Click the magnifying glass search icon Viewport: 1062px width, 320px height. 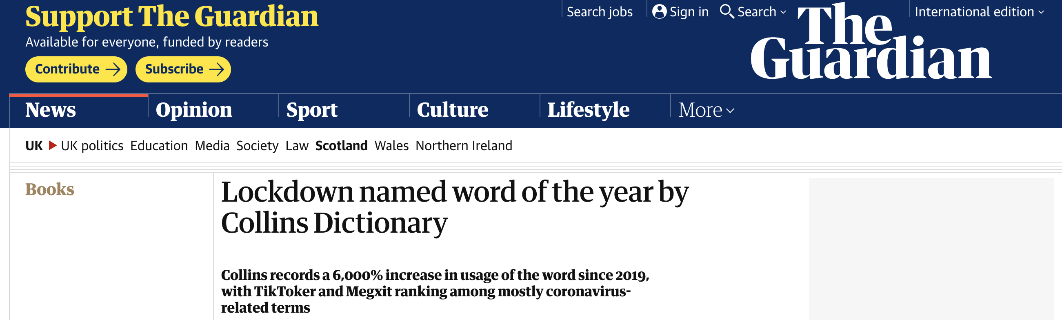pyautogui.click(x=727, y=11)
